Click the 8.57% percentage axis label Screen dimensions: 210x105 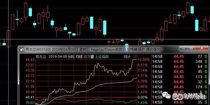tap(143, 65)
